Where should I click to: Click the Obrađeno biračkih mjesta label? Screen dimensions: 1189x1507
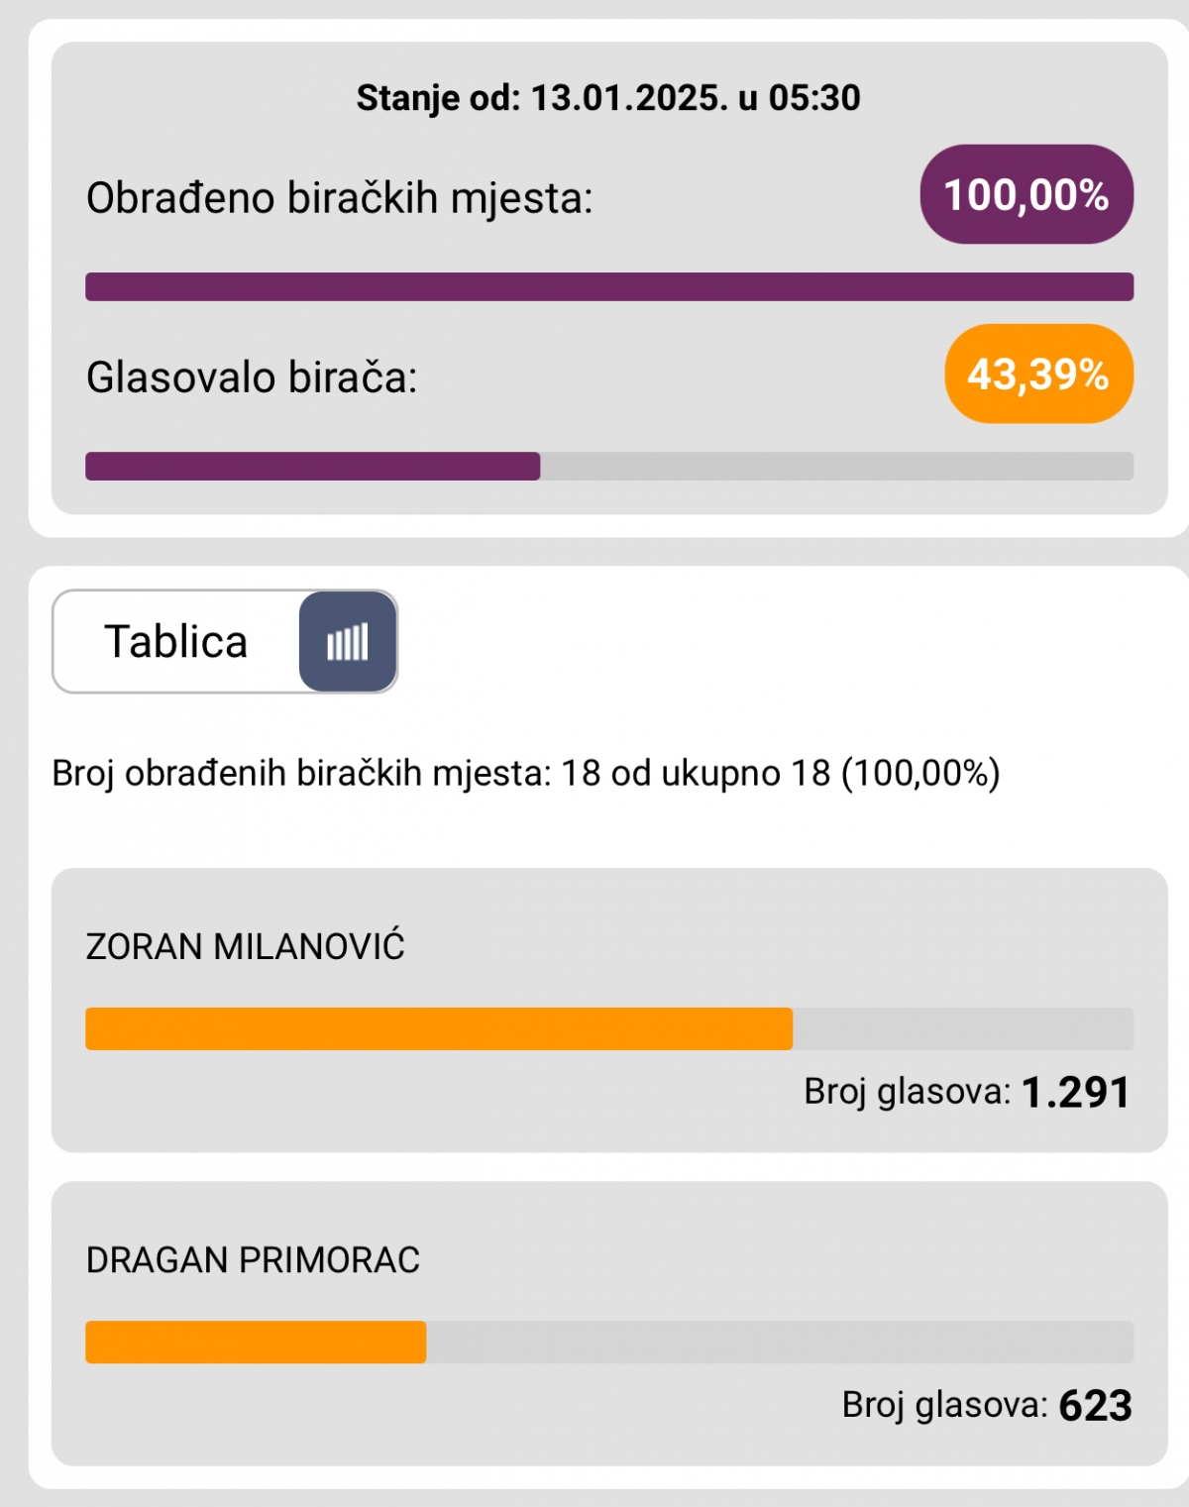tap(339, 198)
